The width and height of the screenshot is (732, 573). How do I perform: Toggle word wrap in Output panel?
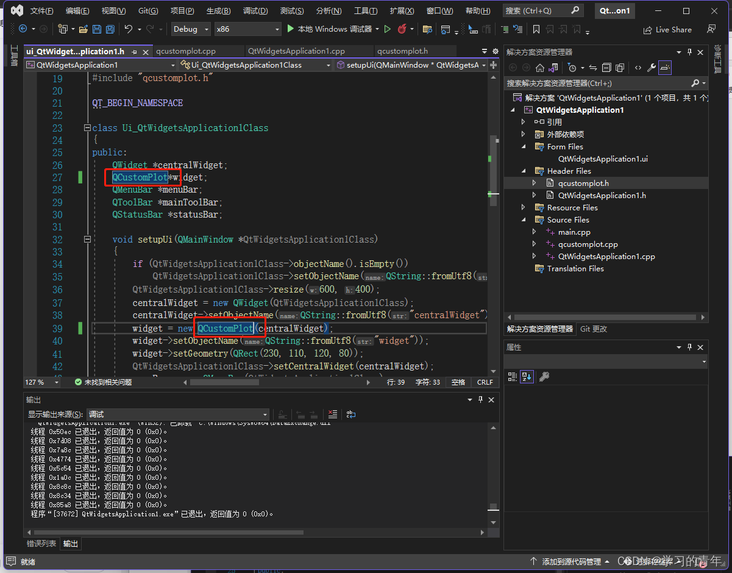(x=350, y=414)
